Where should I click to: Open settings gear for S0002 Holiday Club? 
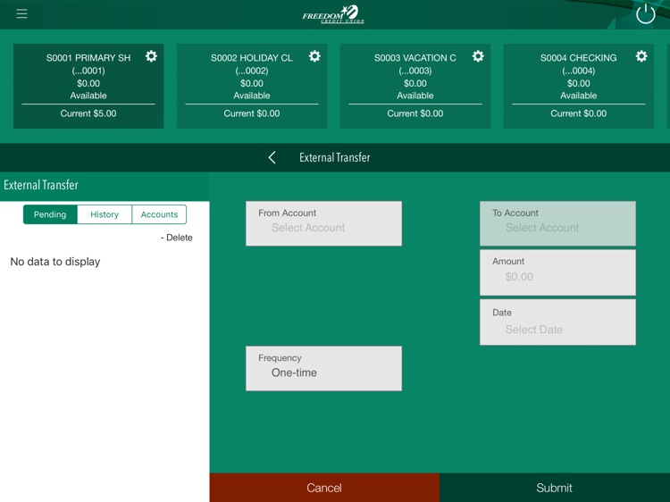[x=315, y=56]
